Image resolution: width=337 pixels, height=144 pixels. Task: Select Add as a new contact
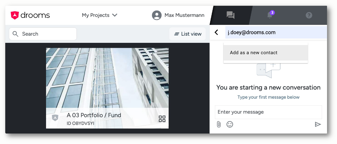[266, 53]
